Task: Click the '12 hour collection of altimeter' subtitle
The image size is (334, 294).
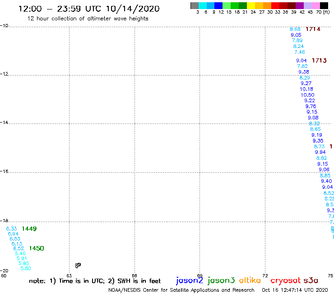Action: click(88, 19)
